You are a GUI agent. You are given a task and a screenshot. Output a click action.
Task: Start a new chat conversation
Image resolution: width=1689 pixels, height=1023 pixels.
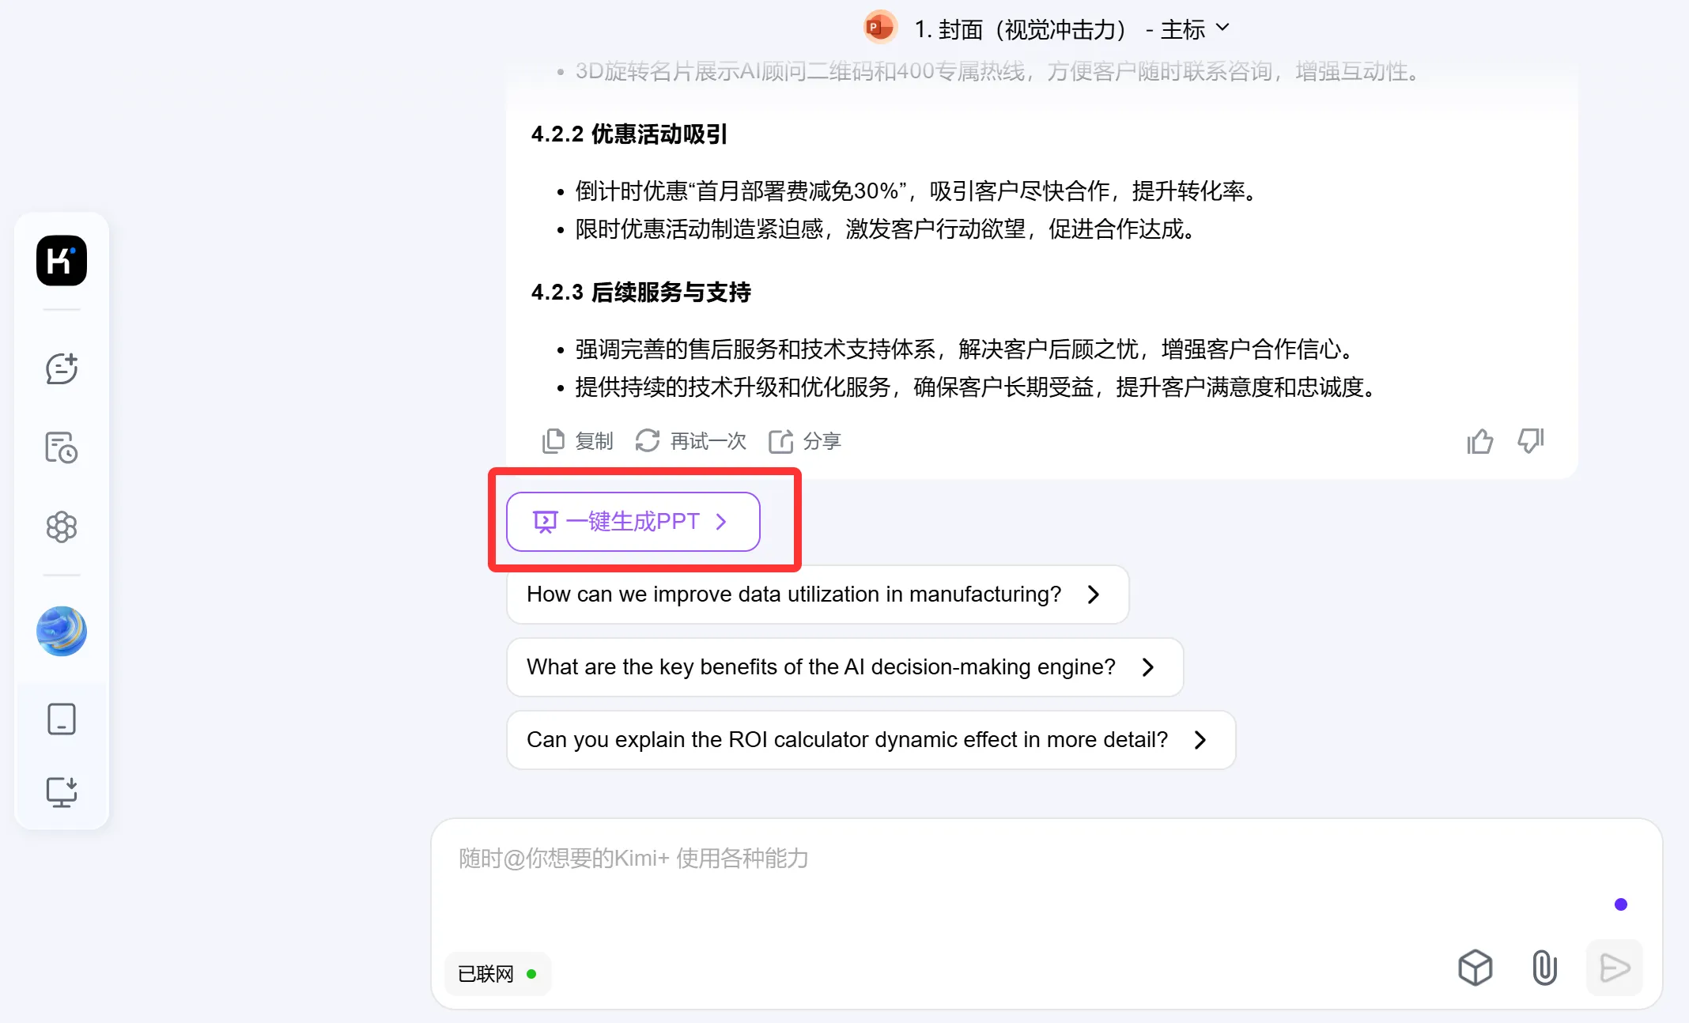click(x=61, y=368)
